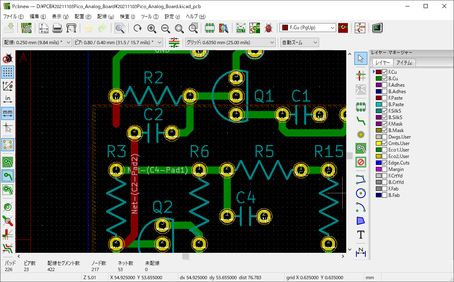Image resolution: width=454 pixels, height=282 pixels.
Task: Click the Zoom in magnifier icon
Action: (151, 28)
